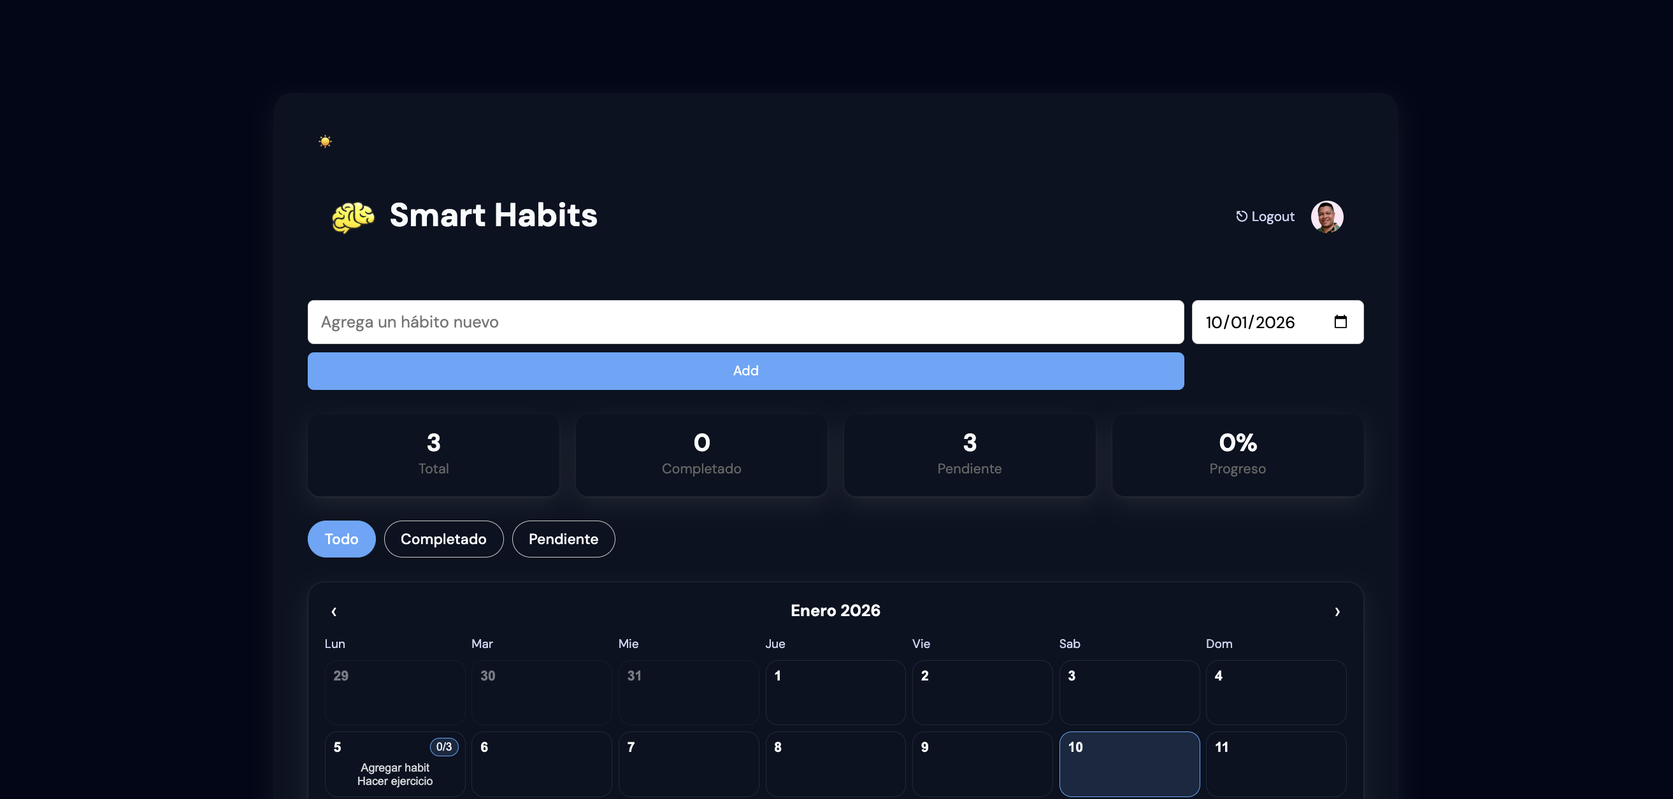This screenshot has height=799, width=1673.
Task: Select day 11 in calendar
Action: [x=1276, y=764]
